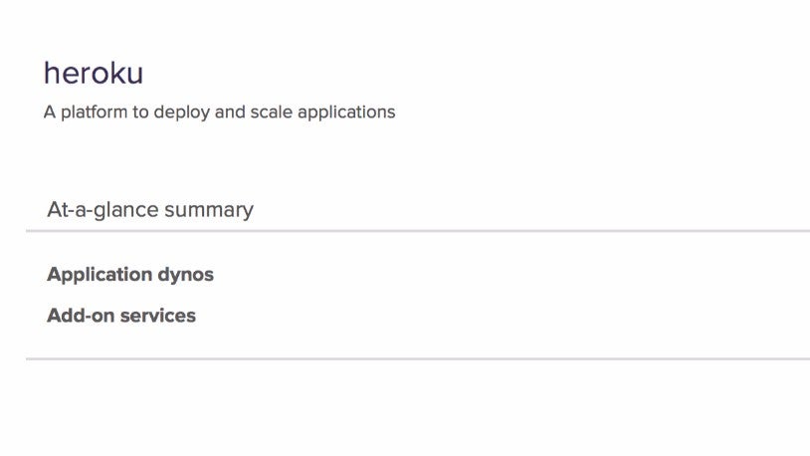Click the divider line below Add-on services

click(418, 358)
